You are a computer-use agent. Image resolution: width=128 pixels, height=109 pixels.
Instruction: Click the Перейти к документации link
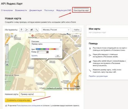click(x=98, y=76)
